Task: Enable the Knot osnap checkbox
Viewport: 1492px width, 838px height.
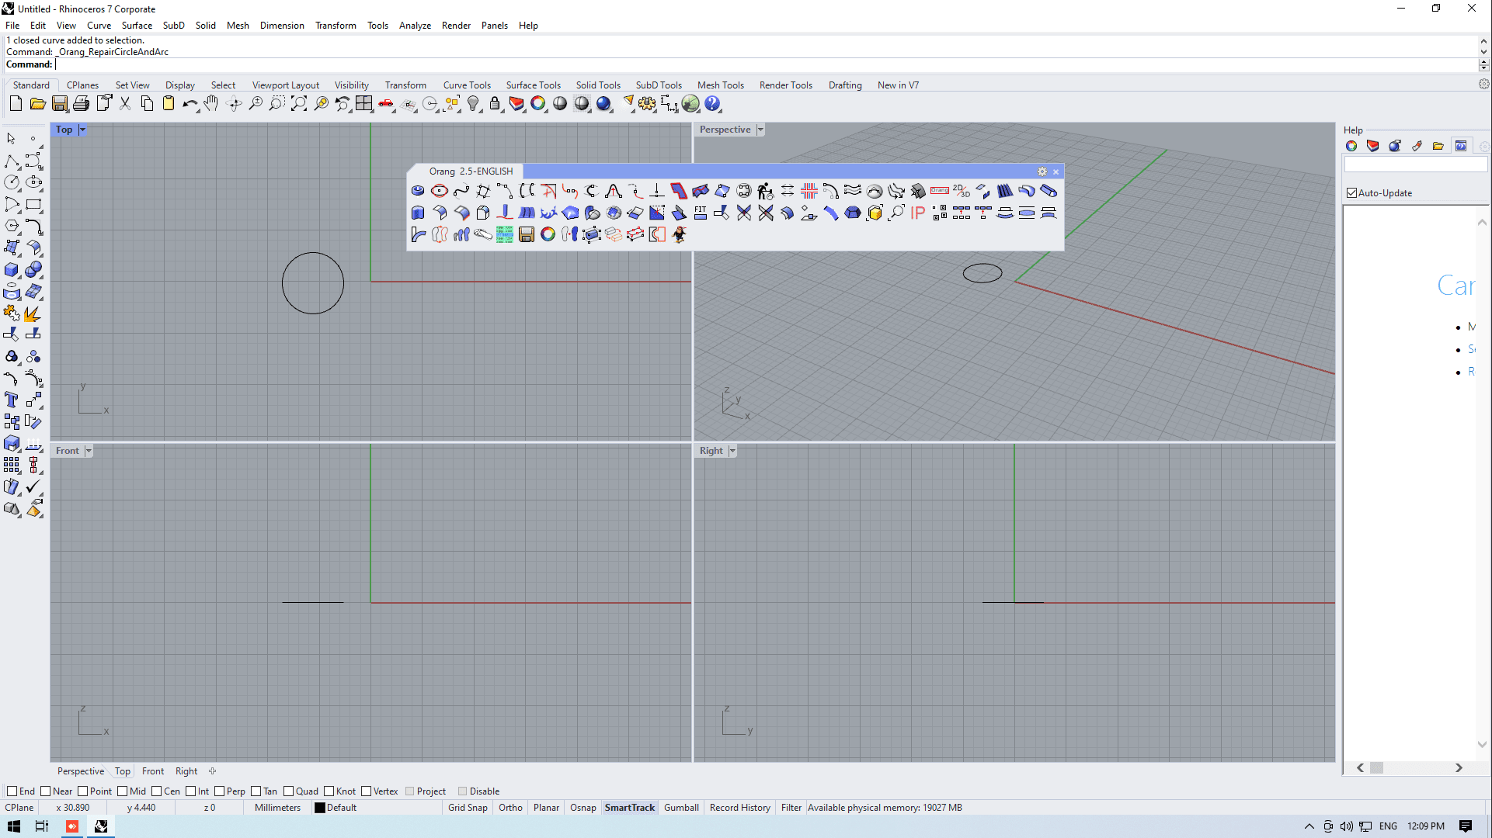Action: click(x=329, y=791)
